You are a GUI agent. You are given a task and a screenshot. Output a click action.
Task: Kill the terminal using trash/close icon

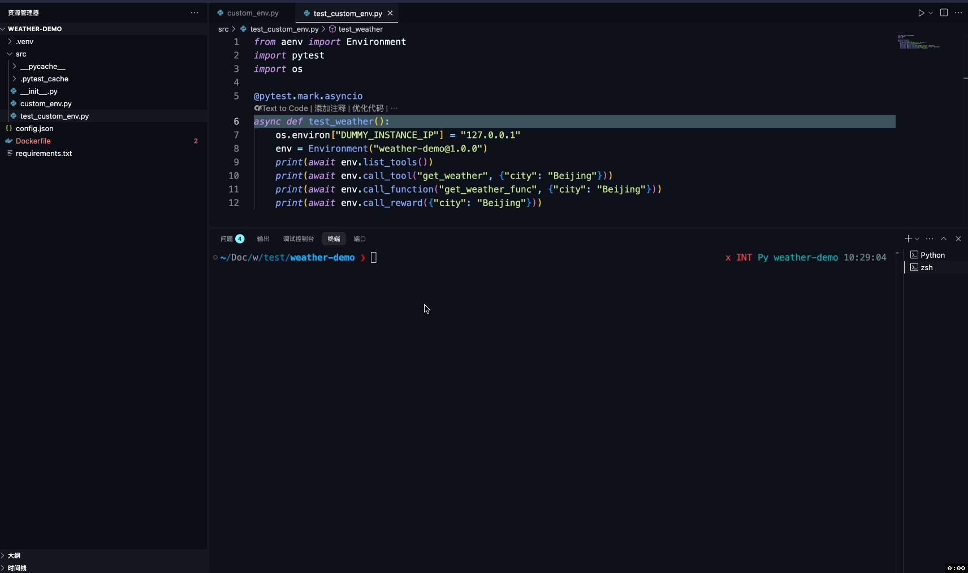tap(957, 238)
